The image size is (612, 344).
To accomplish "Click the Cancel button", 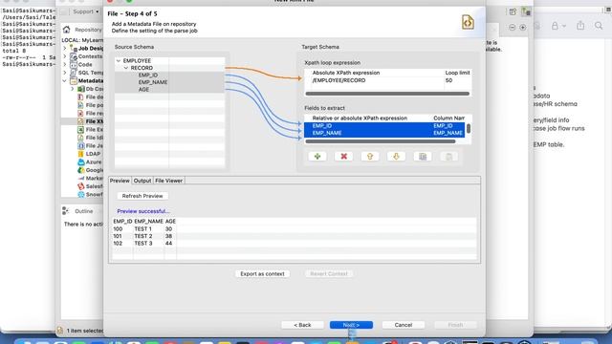I will pos(404,325).
